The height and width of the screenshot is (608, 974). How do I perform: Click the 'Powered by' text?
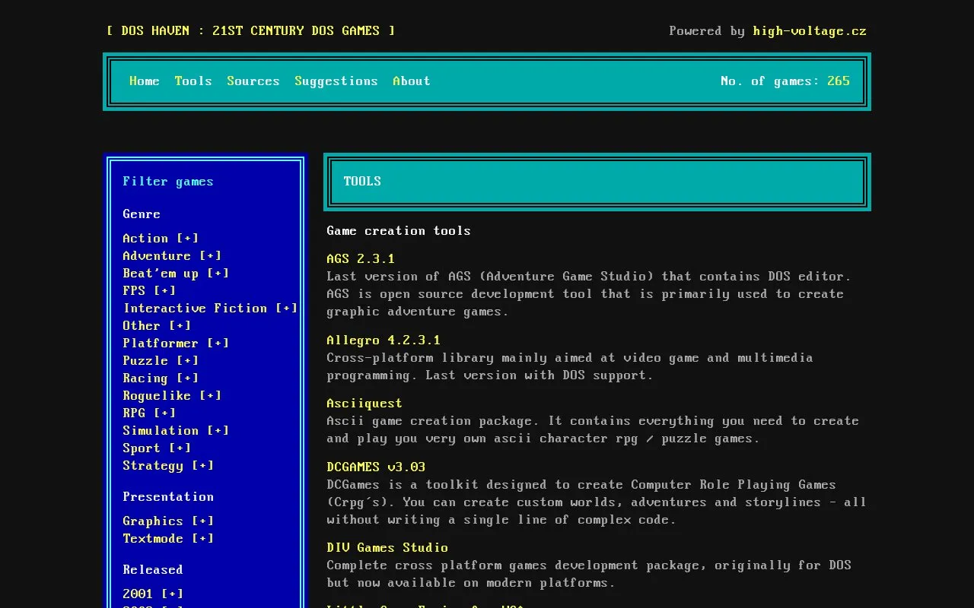pyautogui.click(x=707, y=30)
